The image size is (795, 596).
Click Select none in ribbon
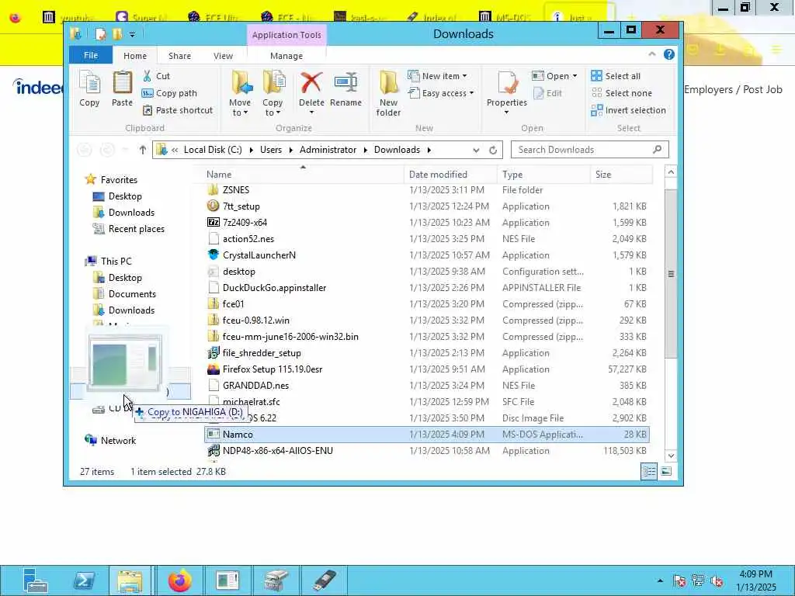[622, 93]
